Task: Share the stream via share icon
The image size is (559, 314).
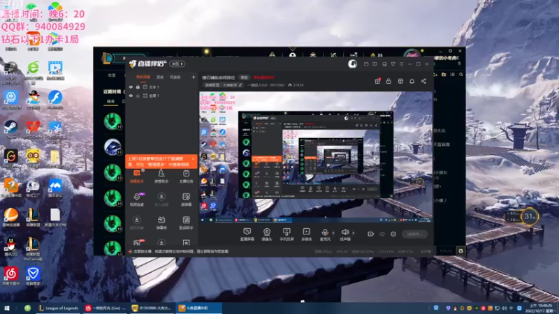Action: [423, 81]
